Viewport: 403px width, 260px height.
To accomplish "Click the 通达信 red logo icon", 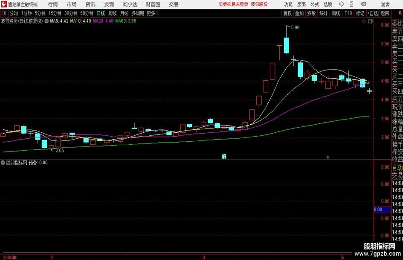I will [x=4, y=4].
